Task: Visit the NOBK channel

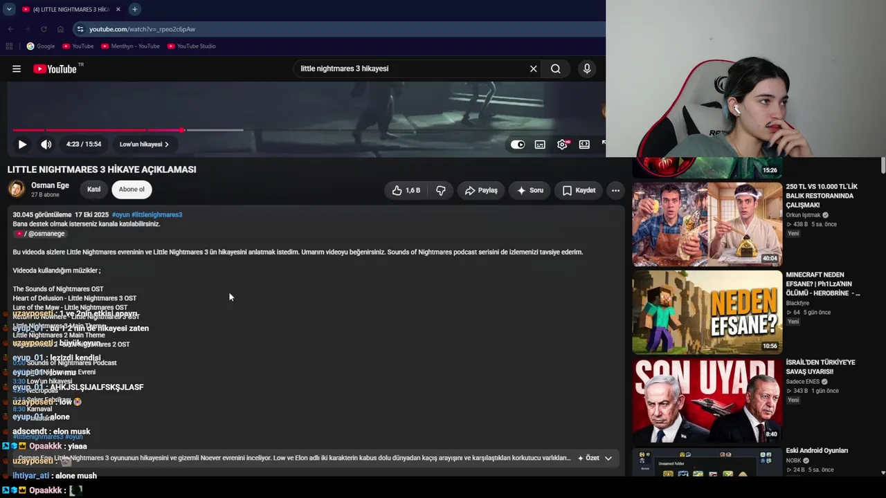Action: pyautogui.click(x=794, y=461)
